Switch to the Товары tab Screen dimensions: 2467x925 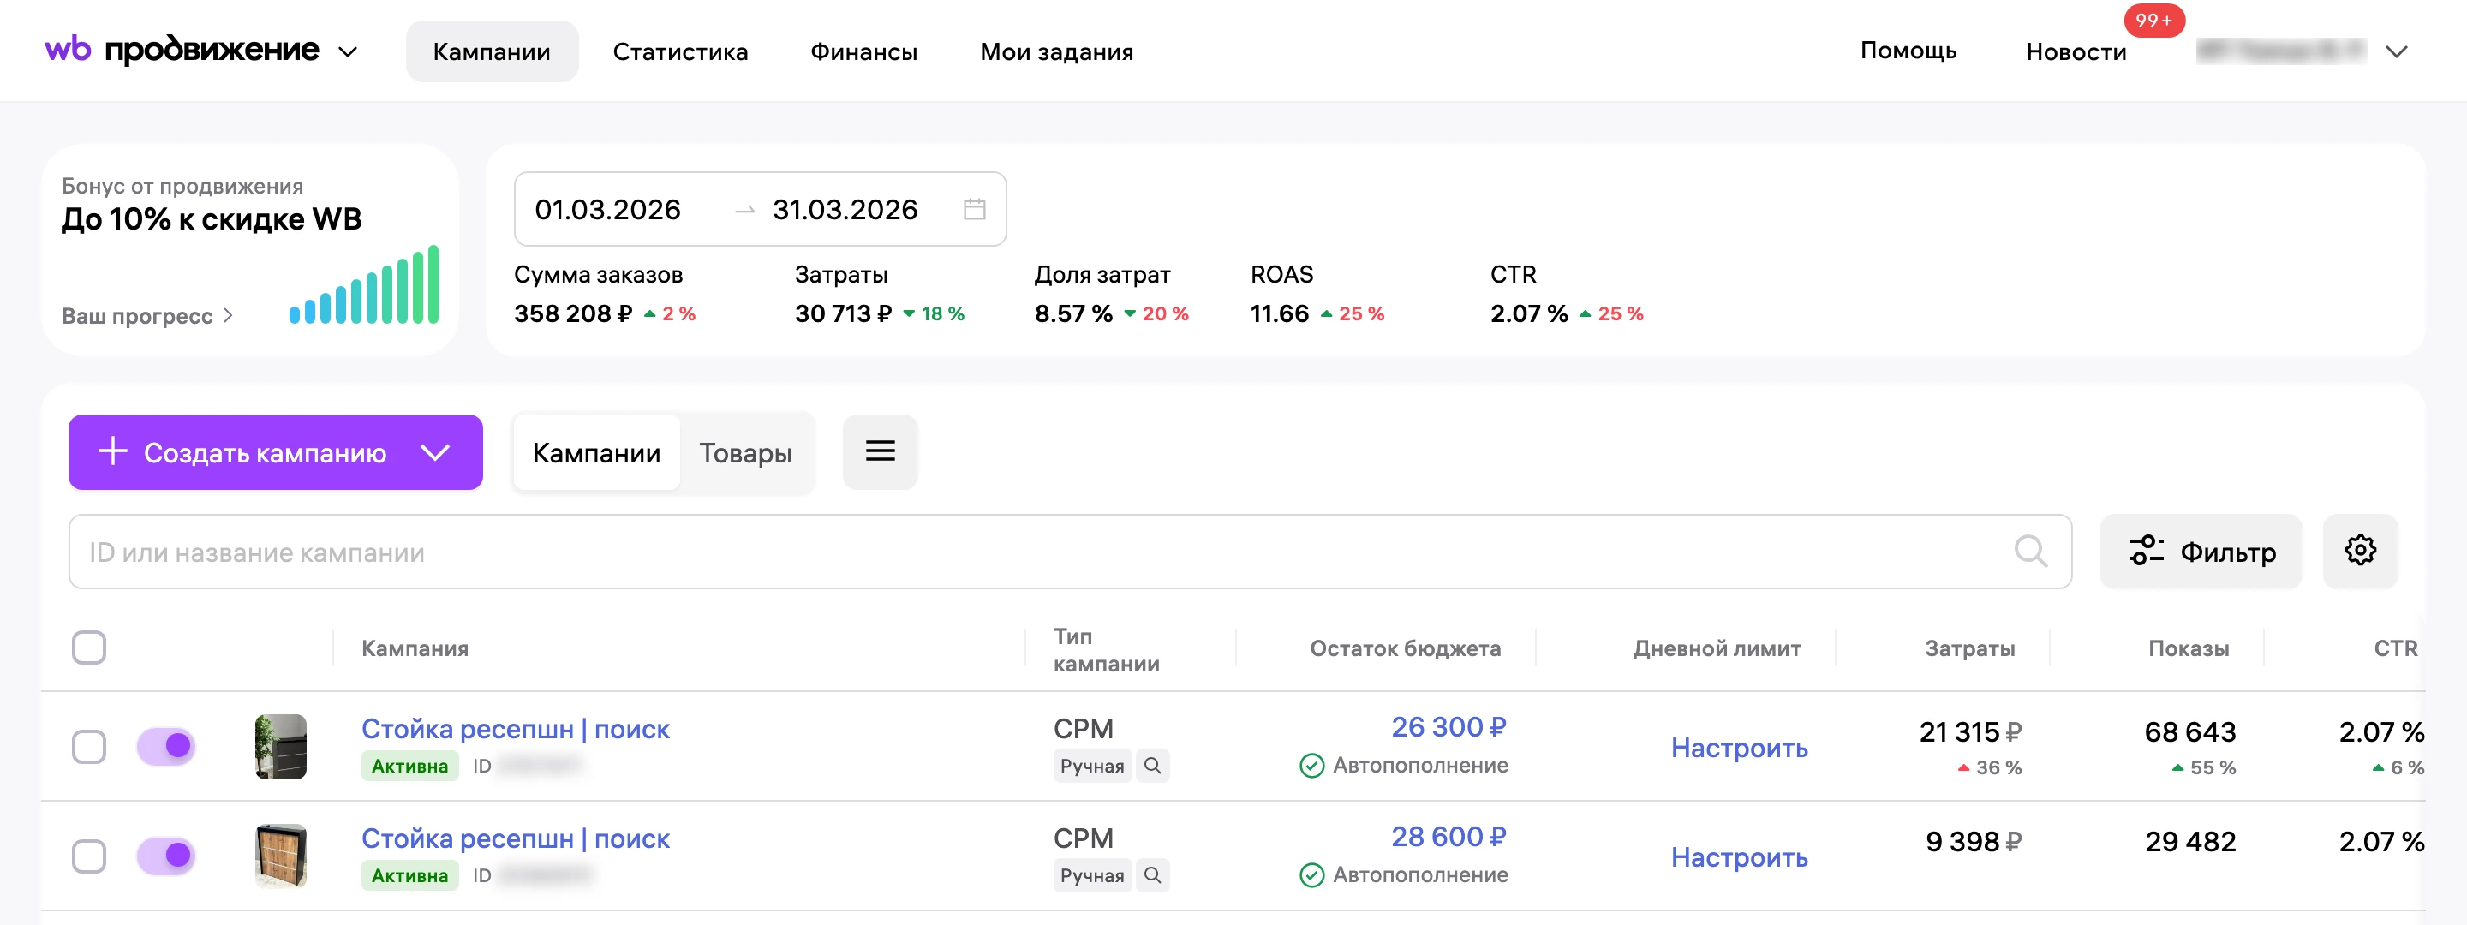(745, 453)
